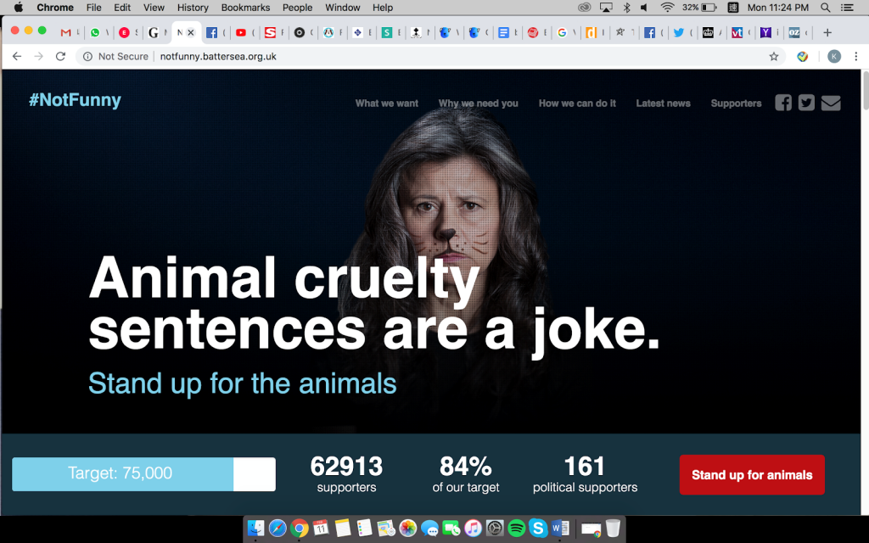Open a new tab with the plus button
869x543 pixels.
tap(827, 33)
